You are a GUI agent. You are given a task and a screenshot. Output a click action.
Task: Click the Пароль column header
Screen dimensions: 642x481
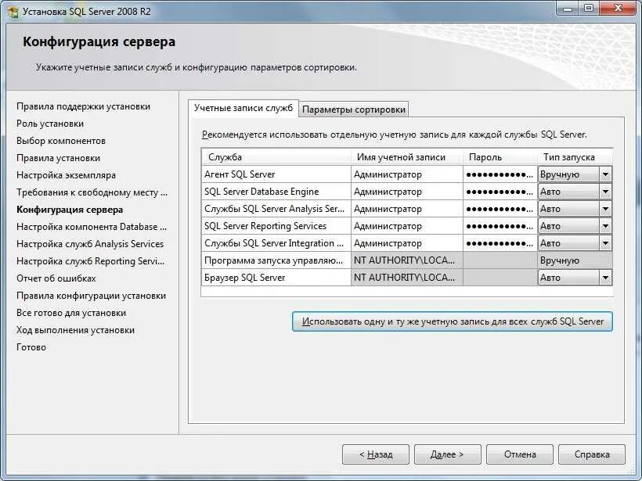tap(500, 157)
